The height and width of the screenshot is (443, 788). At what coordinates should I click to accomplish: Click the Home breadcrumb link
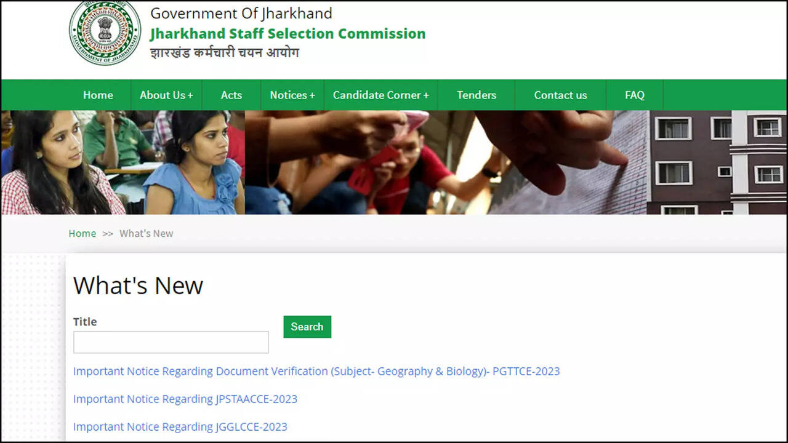click(82, 233)
